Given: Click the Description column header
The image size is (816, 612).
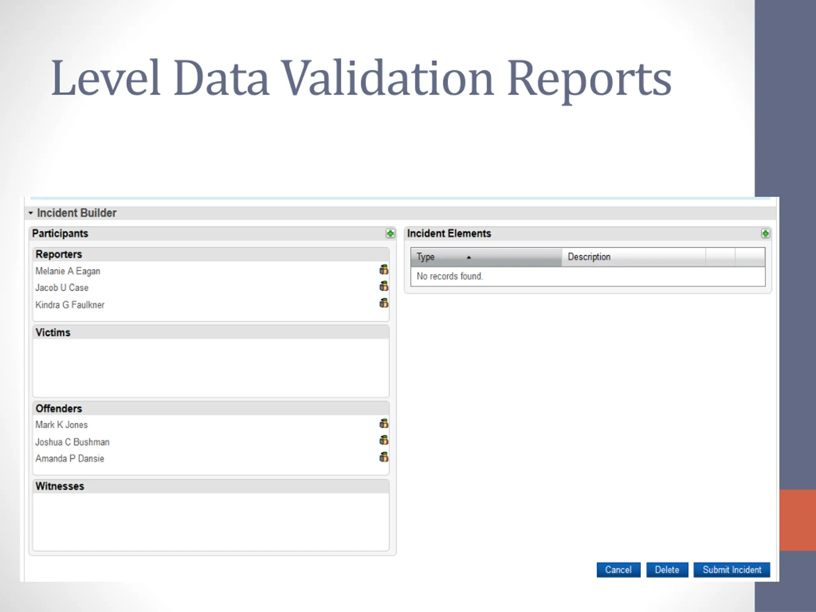Looking at the screenshot, I should 633,257.
